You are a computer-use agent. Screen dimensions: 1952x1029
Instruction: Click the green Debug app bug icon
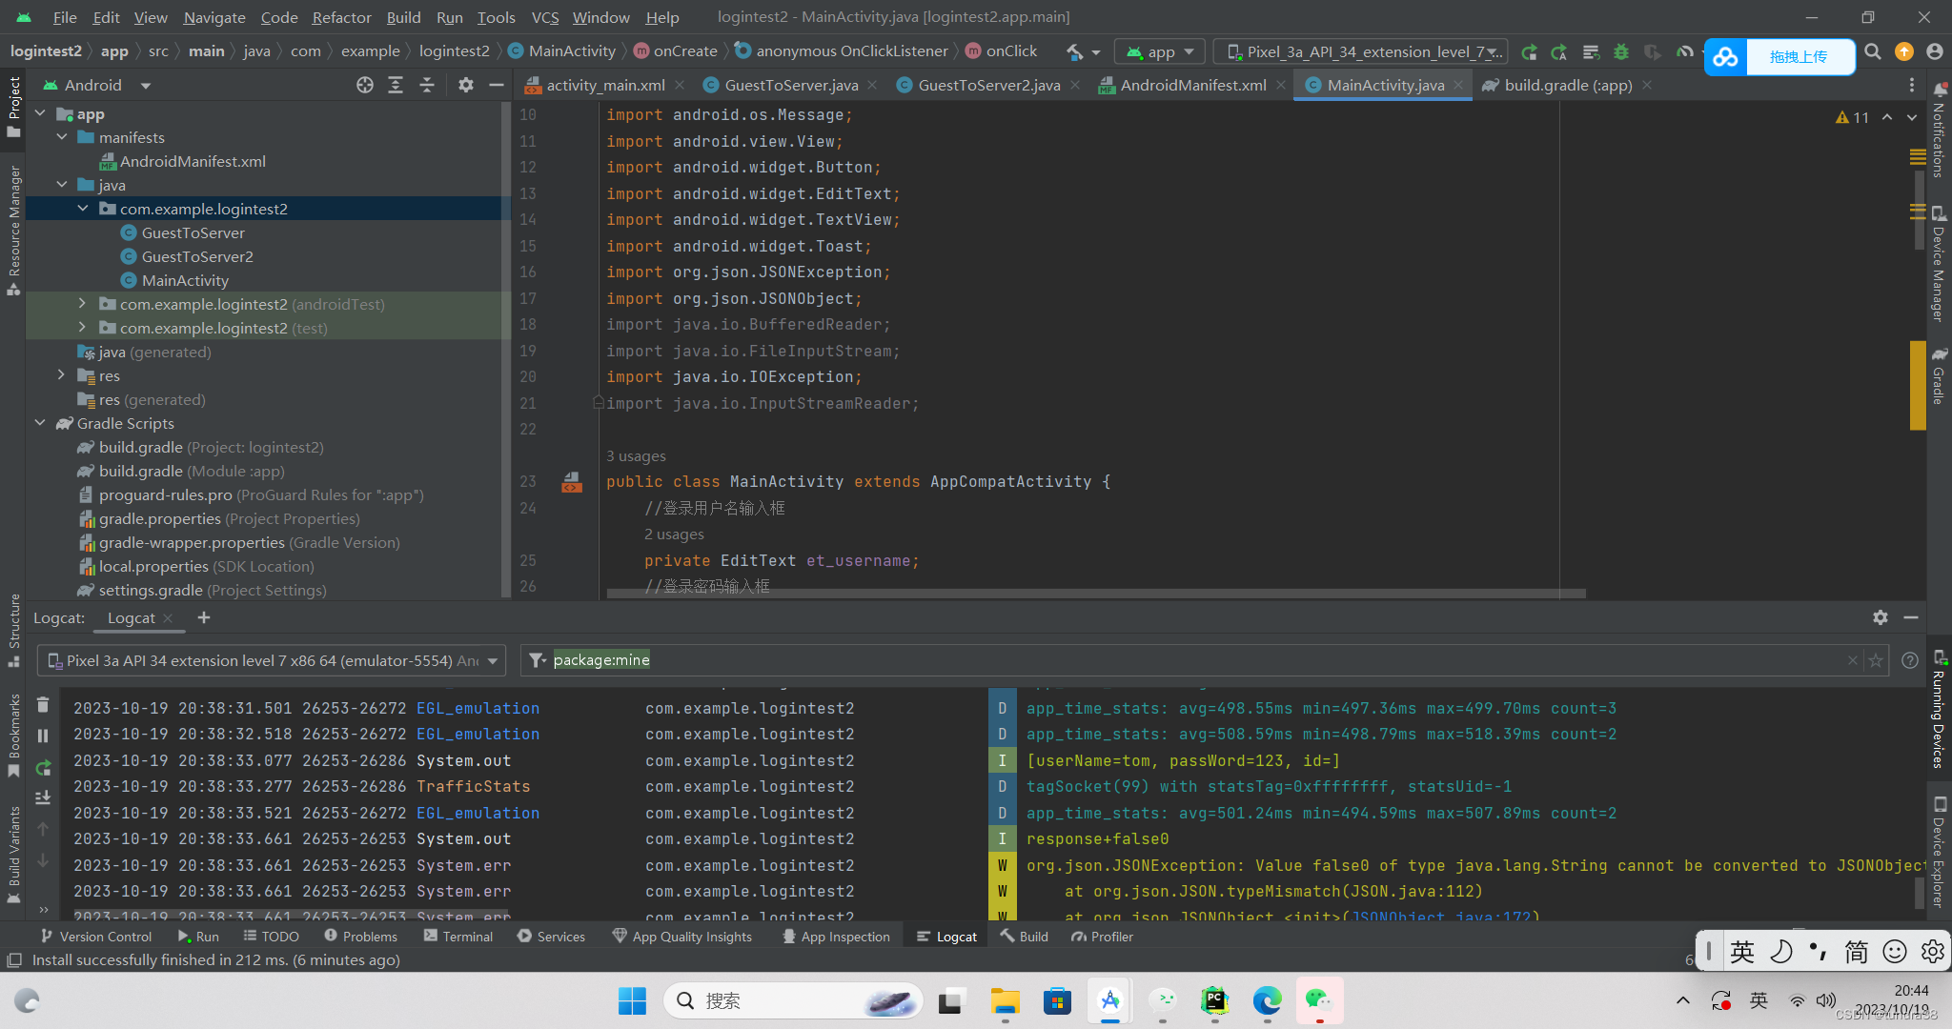[x=1620, y=52]
